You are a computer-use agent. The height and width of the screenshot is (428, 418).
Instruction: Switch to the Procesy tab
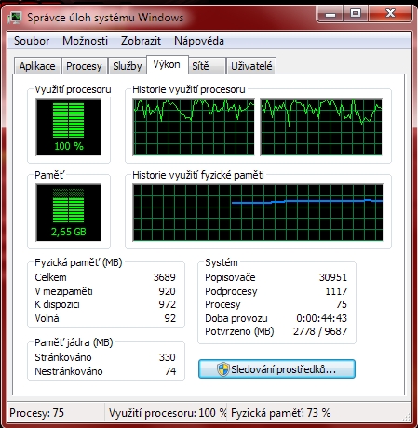[x=84, y=66]
